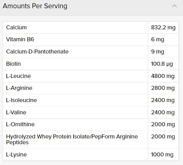The image size is (183, 165).
Task: Click the 832.2 mg calcium amount
Action: pyautogui.click(x=163, y=28)
